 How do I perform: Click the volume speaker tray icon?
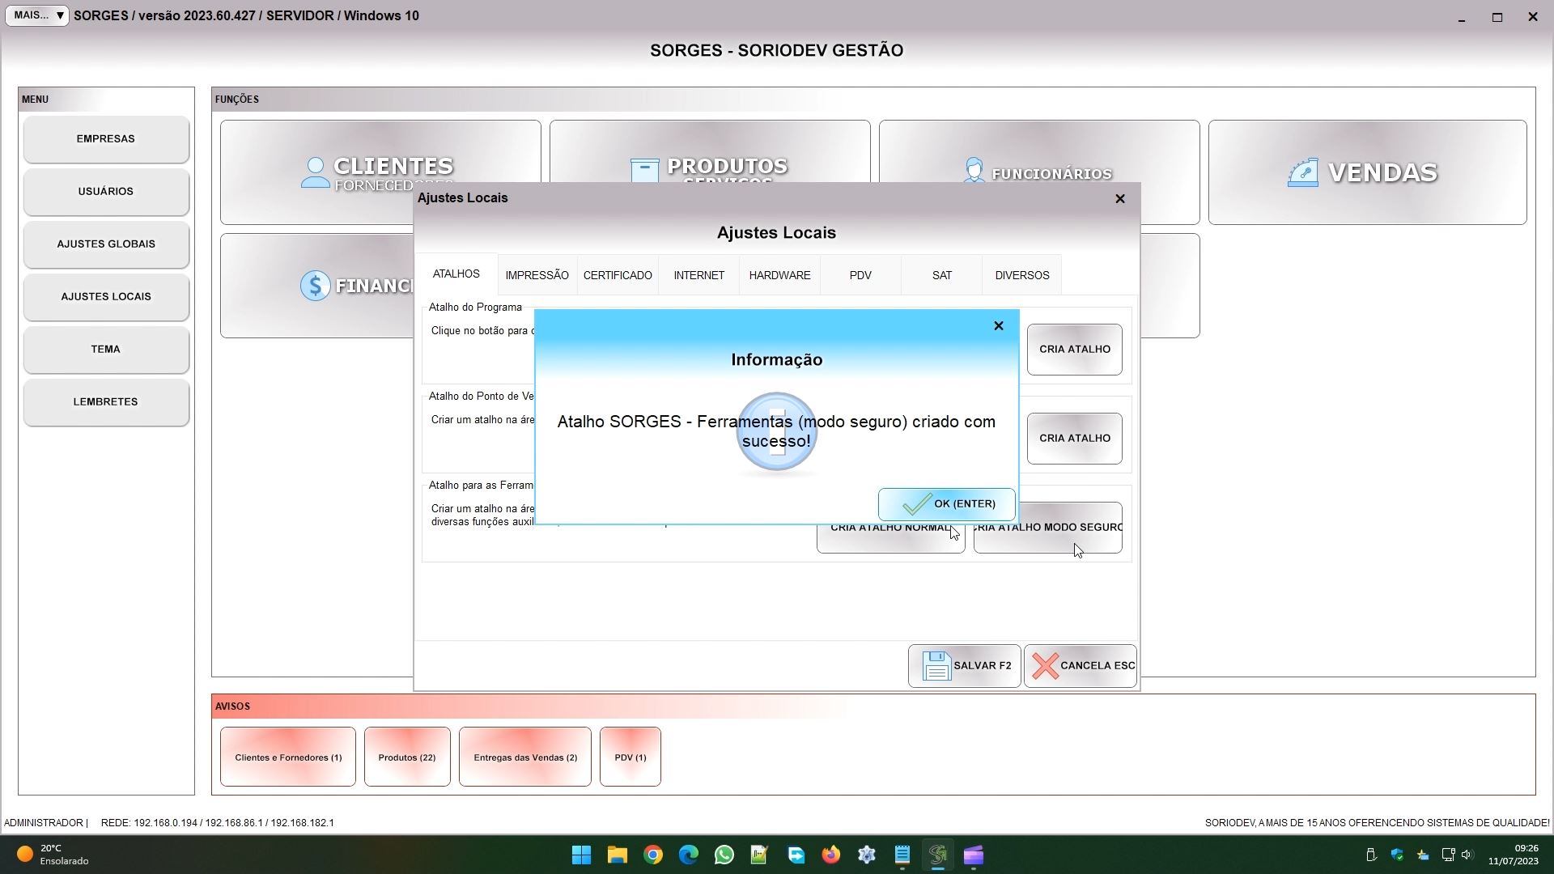pos(1467,855)
